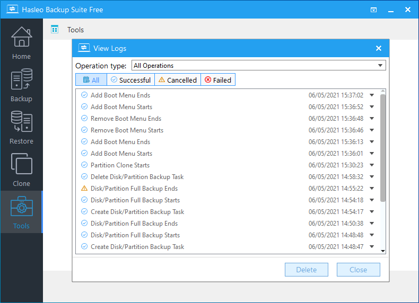The height and width of the screenshot is (303, 419).
Task: Close the View Logs dialog with X
Action: (379, 48)
